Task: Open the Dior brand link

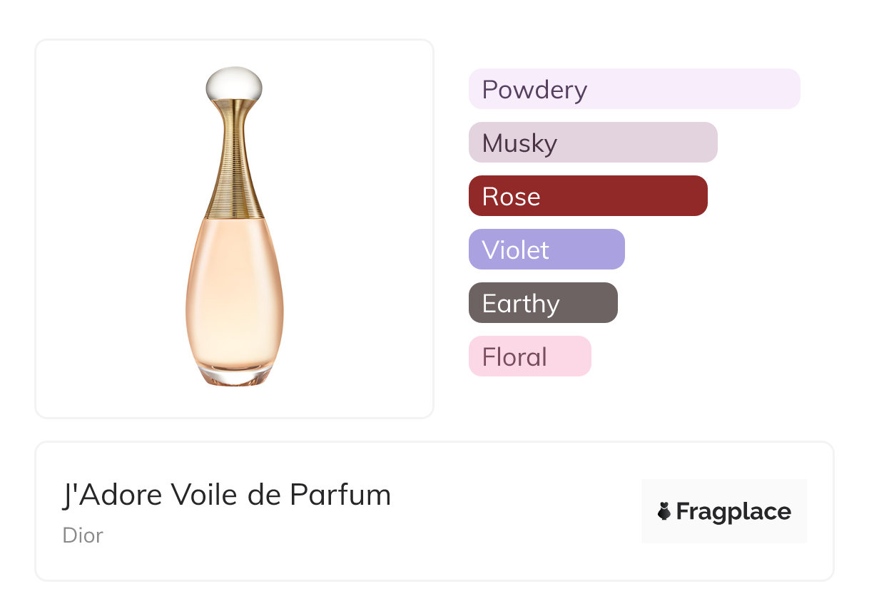Action: [x=83, y=535]
